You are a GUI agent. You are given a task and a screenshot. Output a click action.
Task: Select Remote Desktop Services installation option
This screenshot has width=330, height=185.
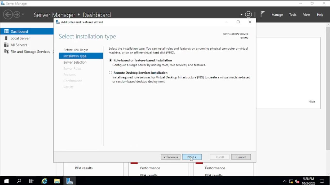pos(110,73)
